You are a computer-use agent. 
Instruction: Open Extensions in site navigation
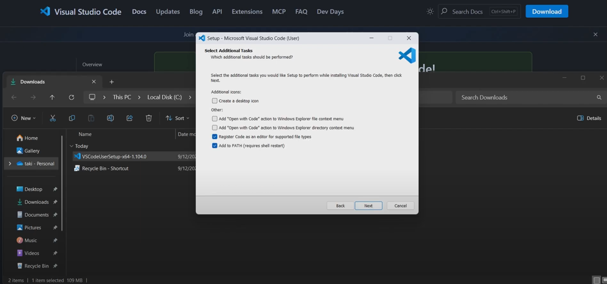tap(247, 12)
